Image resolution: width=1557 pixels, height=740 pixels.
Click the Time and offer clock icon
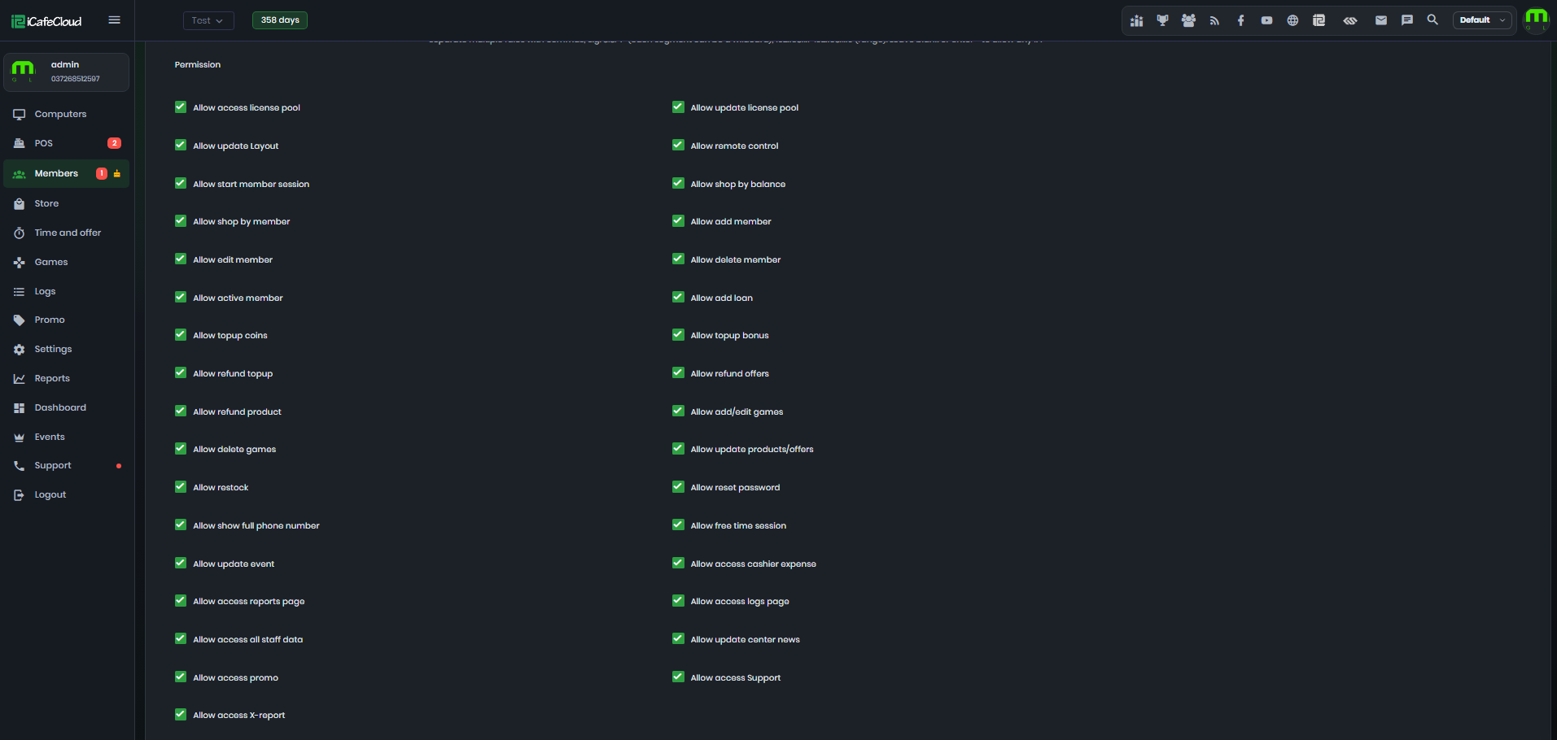[19, 233]
